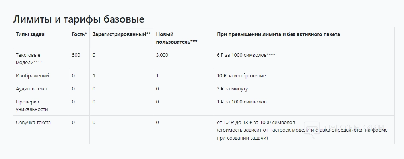Screen dimensions: 404x159
Task: Select the "Текстовые модели****" row label
Action: pyautogui.click(x=29, y=58)
